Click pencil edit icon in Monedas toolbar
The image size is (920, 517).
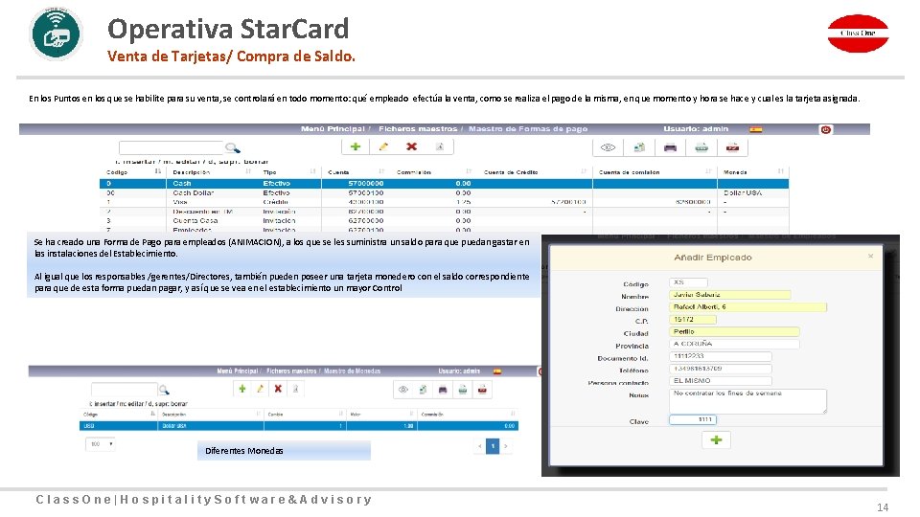(x=260, y=389)
